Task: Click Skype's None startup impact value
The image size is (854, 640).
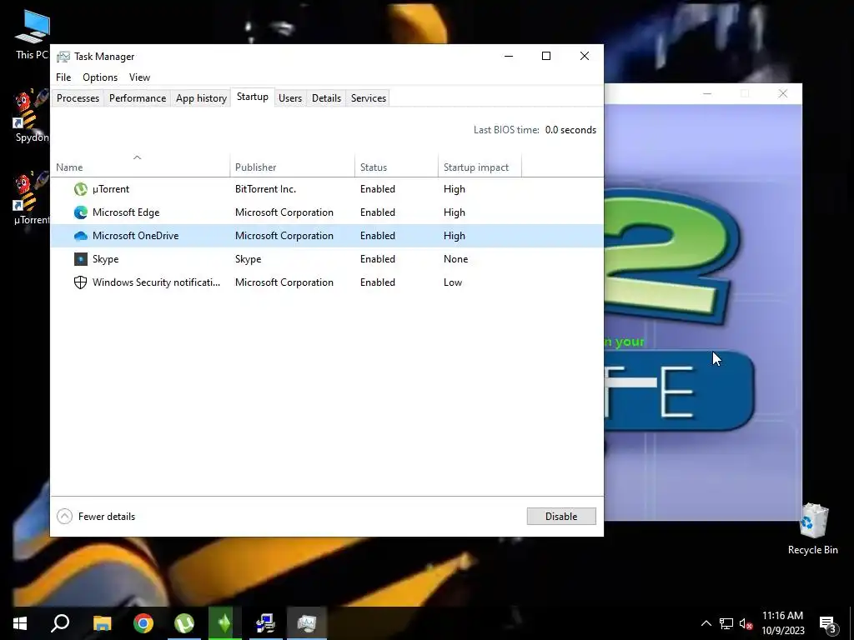Action: tap(455, 259)
